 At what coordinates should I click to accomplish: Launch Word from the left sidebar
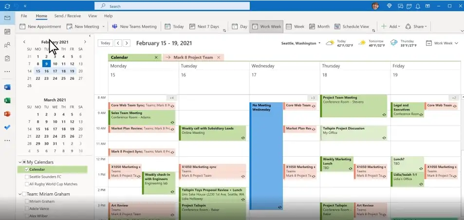7,87
